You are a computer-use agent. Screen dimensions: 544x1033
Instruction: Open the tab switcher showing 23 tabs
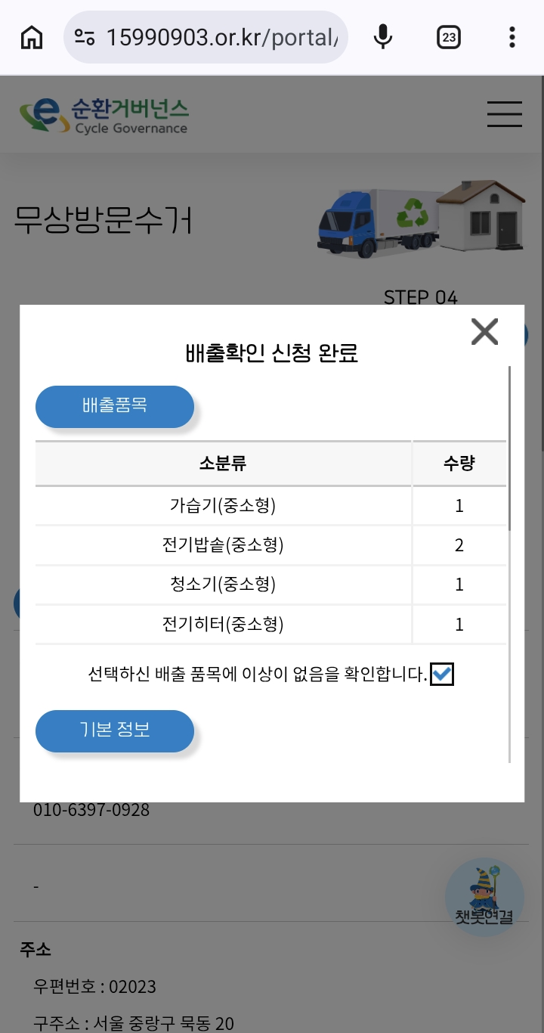(x=449, y=37)
